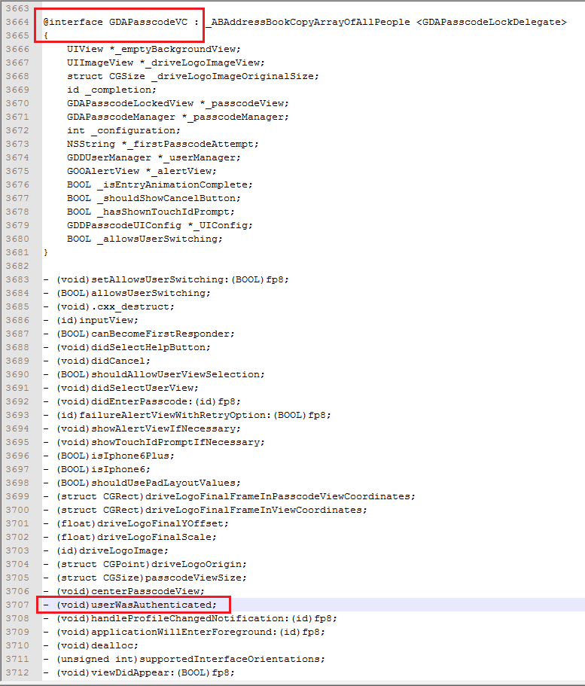Click the (BOOL)isIphone6; method line

[96, 469]
